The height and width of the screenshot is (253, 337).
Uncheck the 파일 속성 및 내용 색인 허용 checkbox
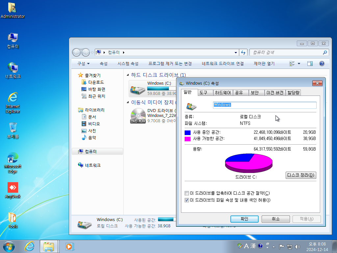pos(187,200)
